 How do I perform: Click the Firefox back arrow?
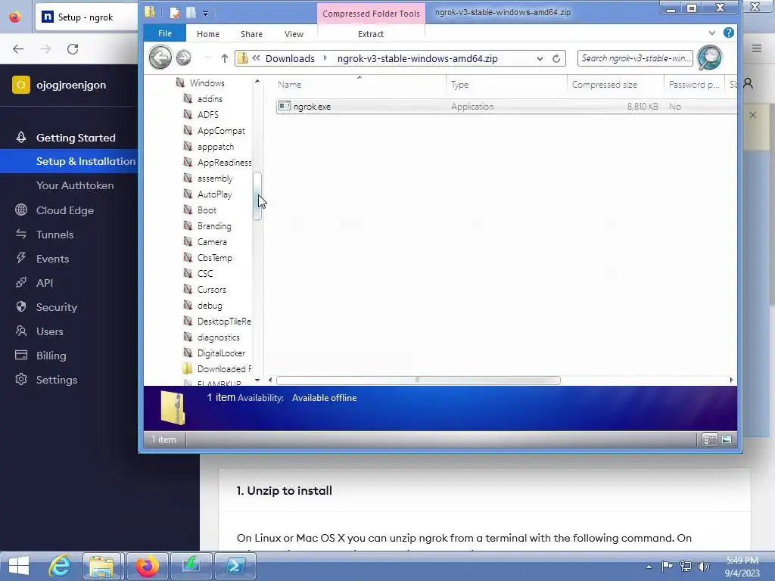(x=18, y=49)
